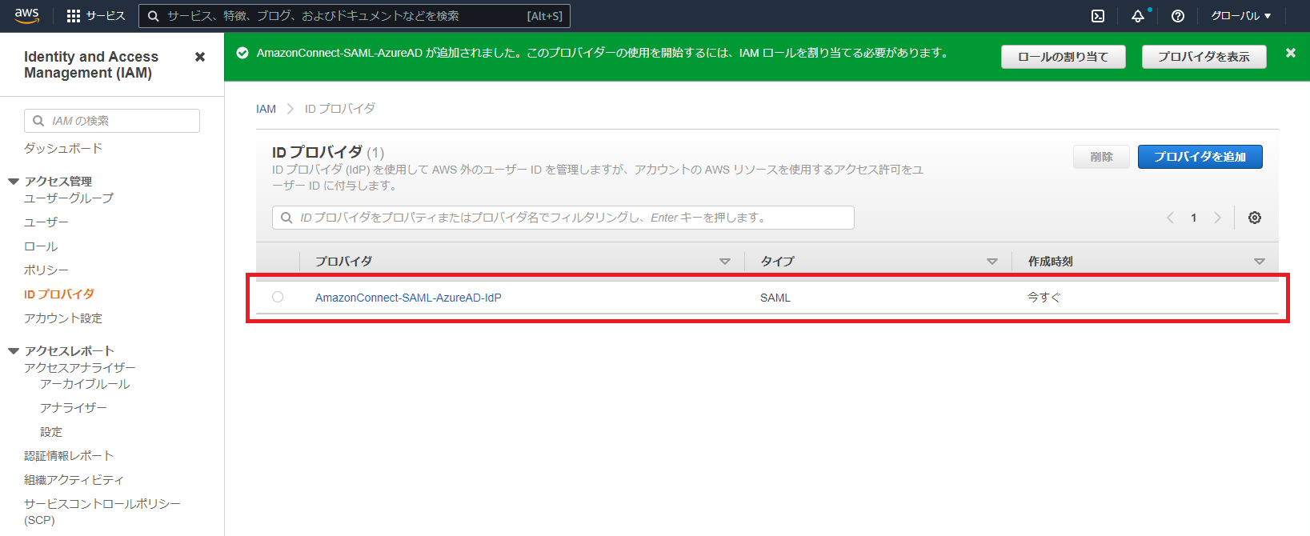This screenshot has width=1310, height=536.
Task: Select the AmazonConnect-SAML-AzureAD-IdP radio button
Action: point(278,297)
